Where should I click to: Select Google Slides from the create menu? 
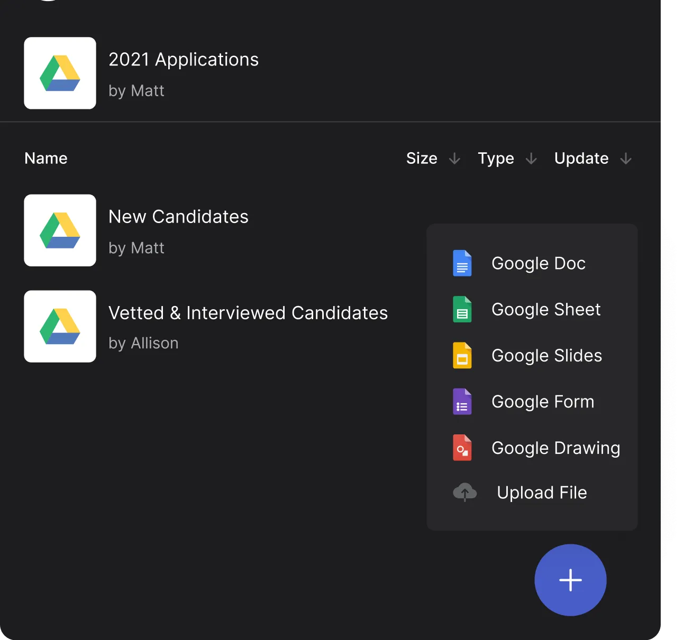(546, 355)
